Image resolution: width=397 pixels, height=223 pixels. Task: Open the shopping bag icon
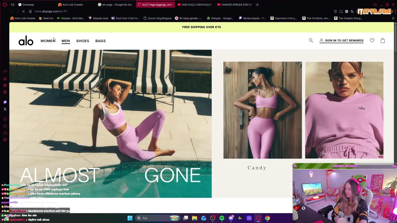[383, 40]
